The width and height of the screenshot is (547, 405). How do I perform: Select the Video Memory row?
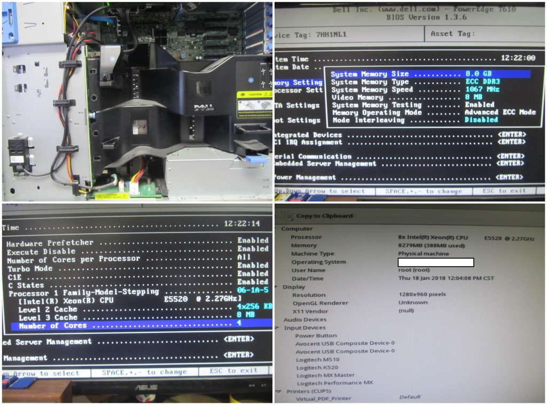(x=407, y=97)
